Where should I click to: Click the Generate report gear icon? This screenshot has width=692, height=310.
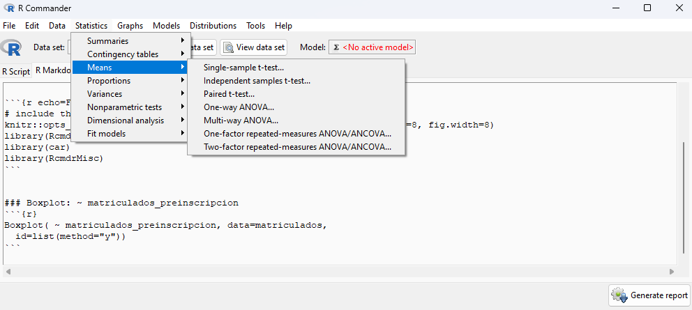pos(619,295)
